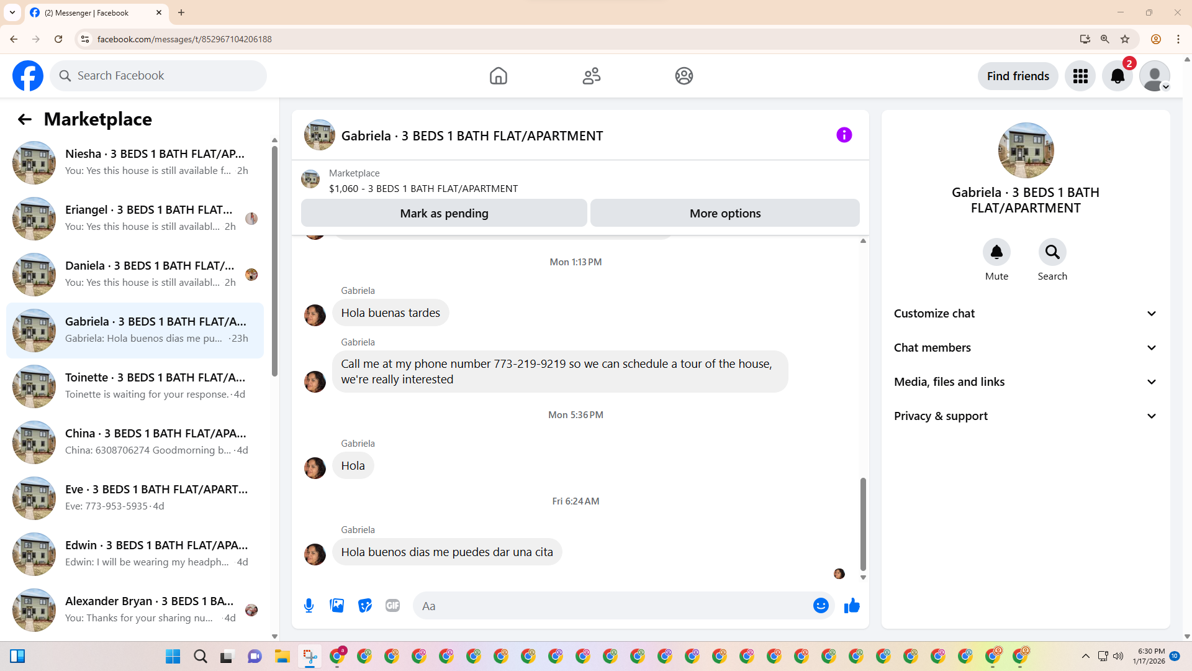Expand the Customize chat section
The width and height of the screenshot is (1192, 671).
pos(1026,314)
